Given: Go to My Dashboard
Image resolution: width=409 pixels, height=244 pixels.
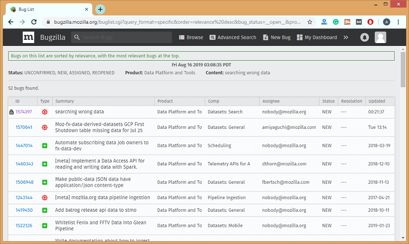Looking at the screenshot, I should 317,37.
